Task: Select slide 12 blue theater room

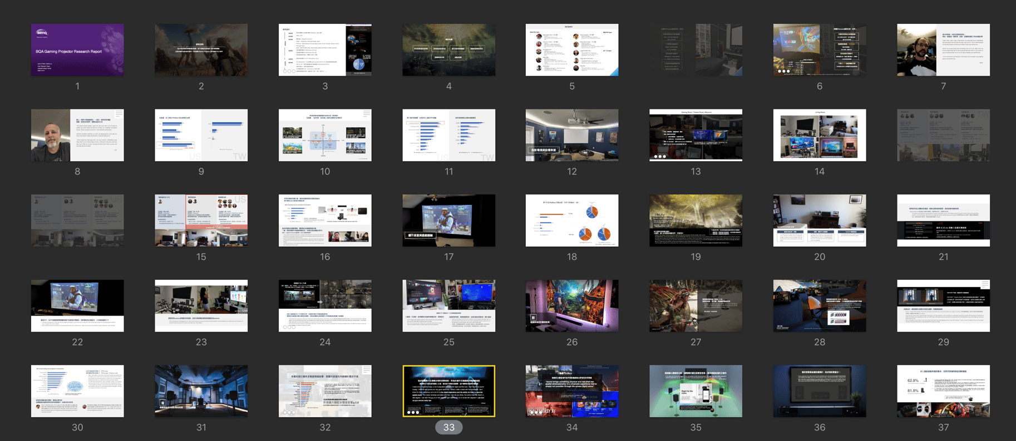Action: [x=572, y=135]
